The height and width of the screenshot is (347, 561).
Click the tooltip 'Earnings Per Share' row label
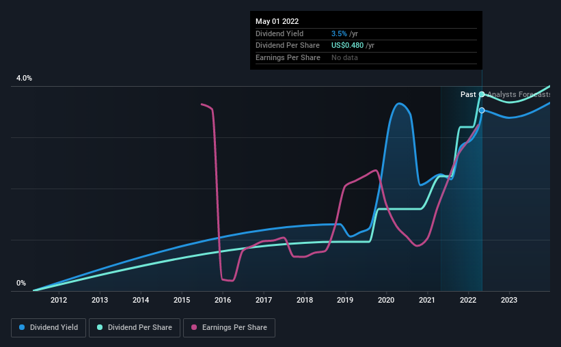288,57
